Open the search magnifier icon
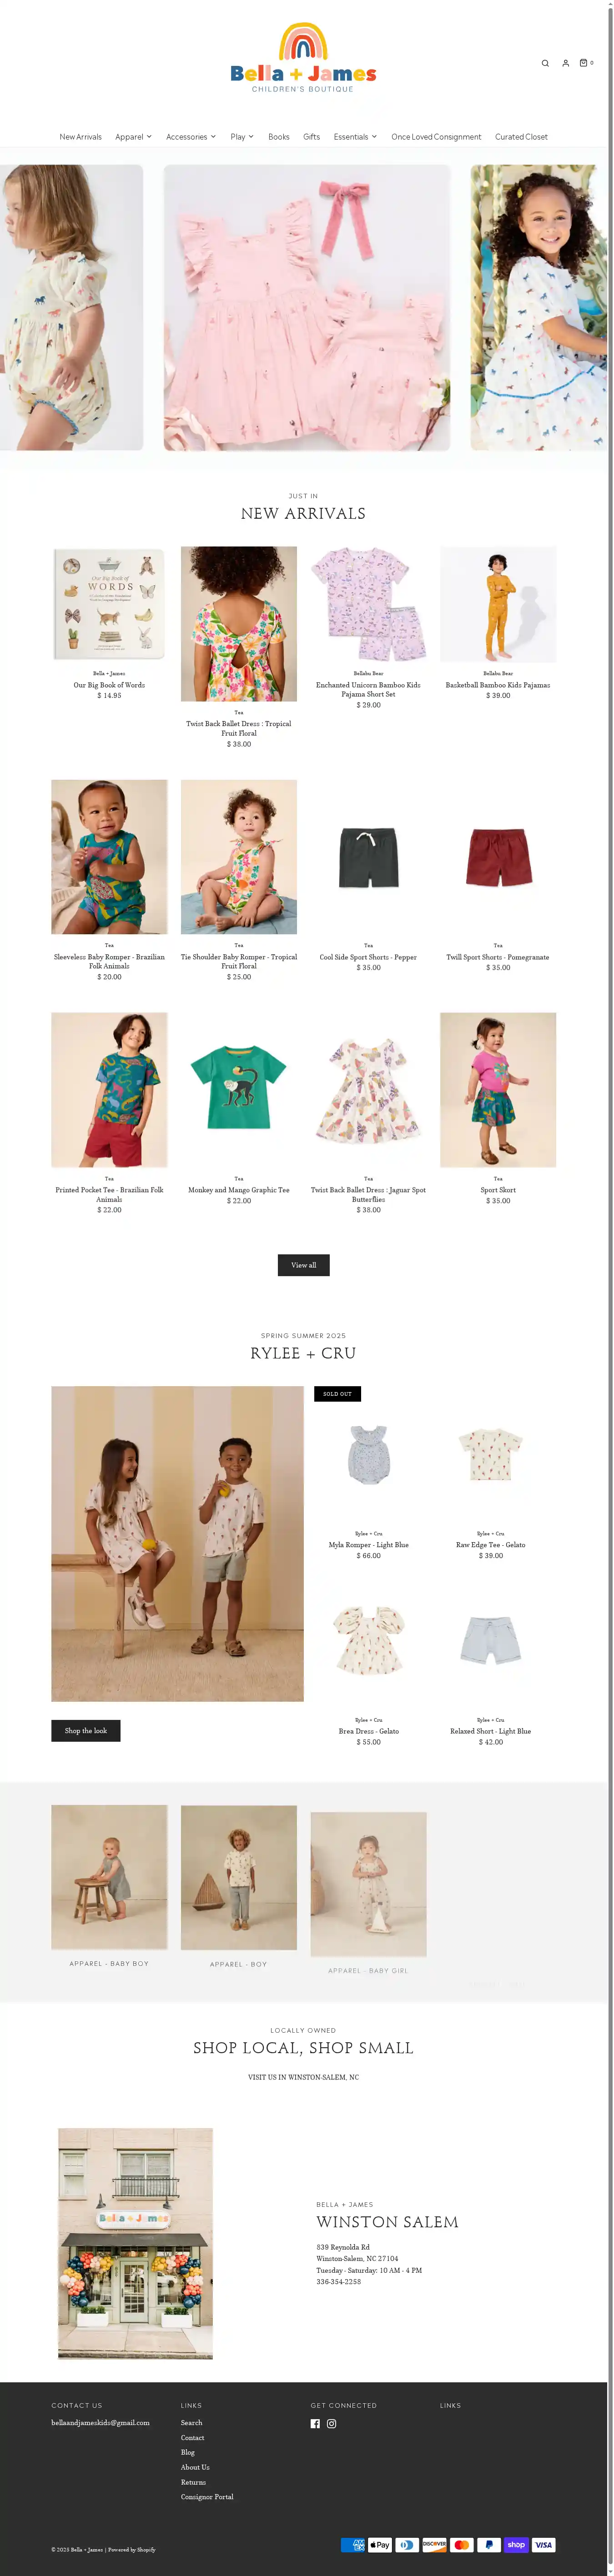Screen dimensions: 614x2576 pyautogui.click(x=545, y=63)
